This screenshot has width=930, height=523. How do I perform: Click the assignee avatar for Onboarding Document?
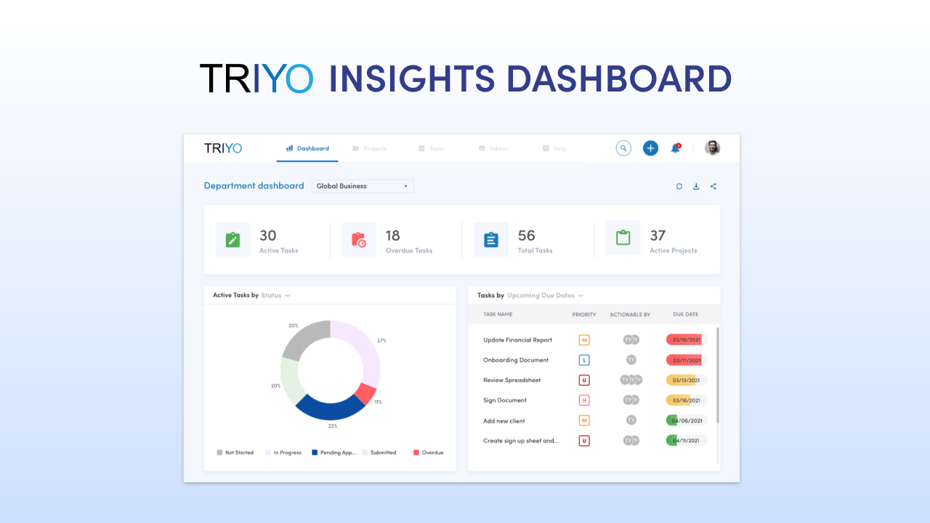[x=631, y=360]
